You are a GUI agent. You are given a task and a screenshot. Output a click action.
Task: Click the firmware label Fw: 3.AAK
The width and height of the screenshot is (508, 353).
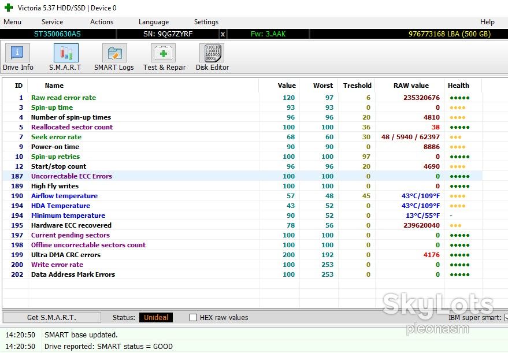click(x=268, y=34)
